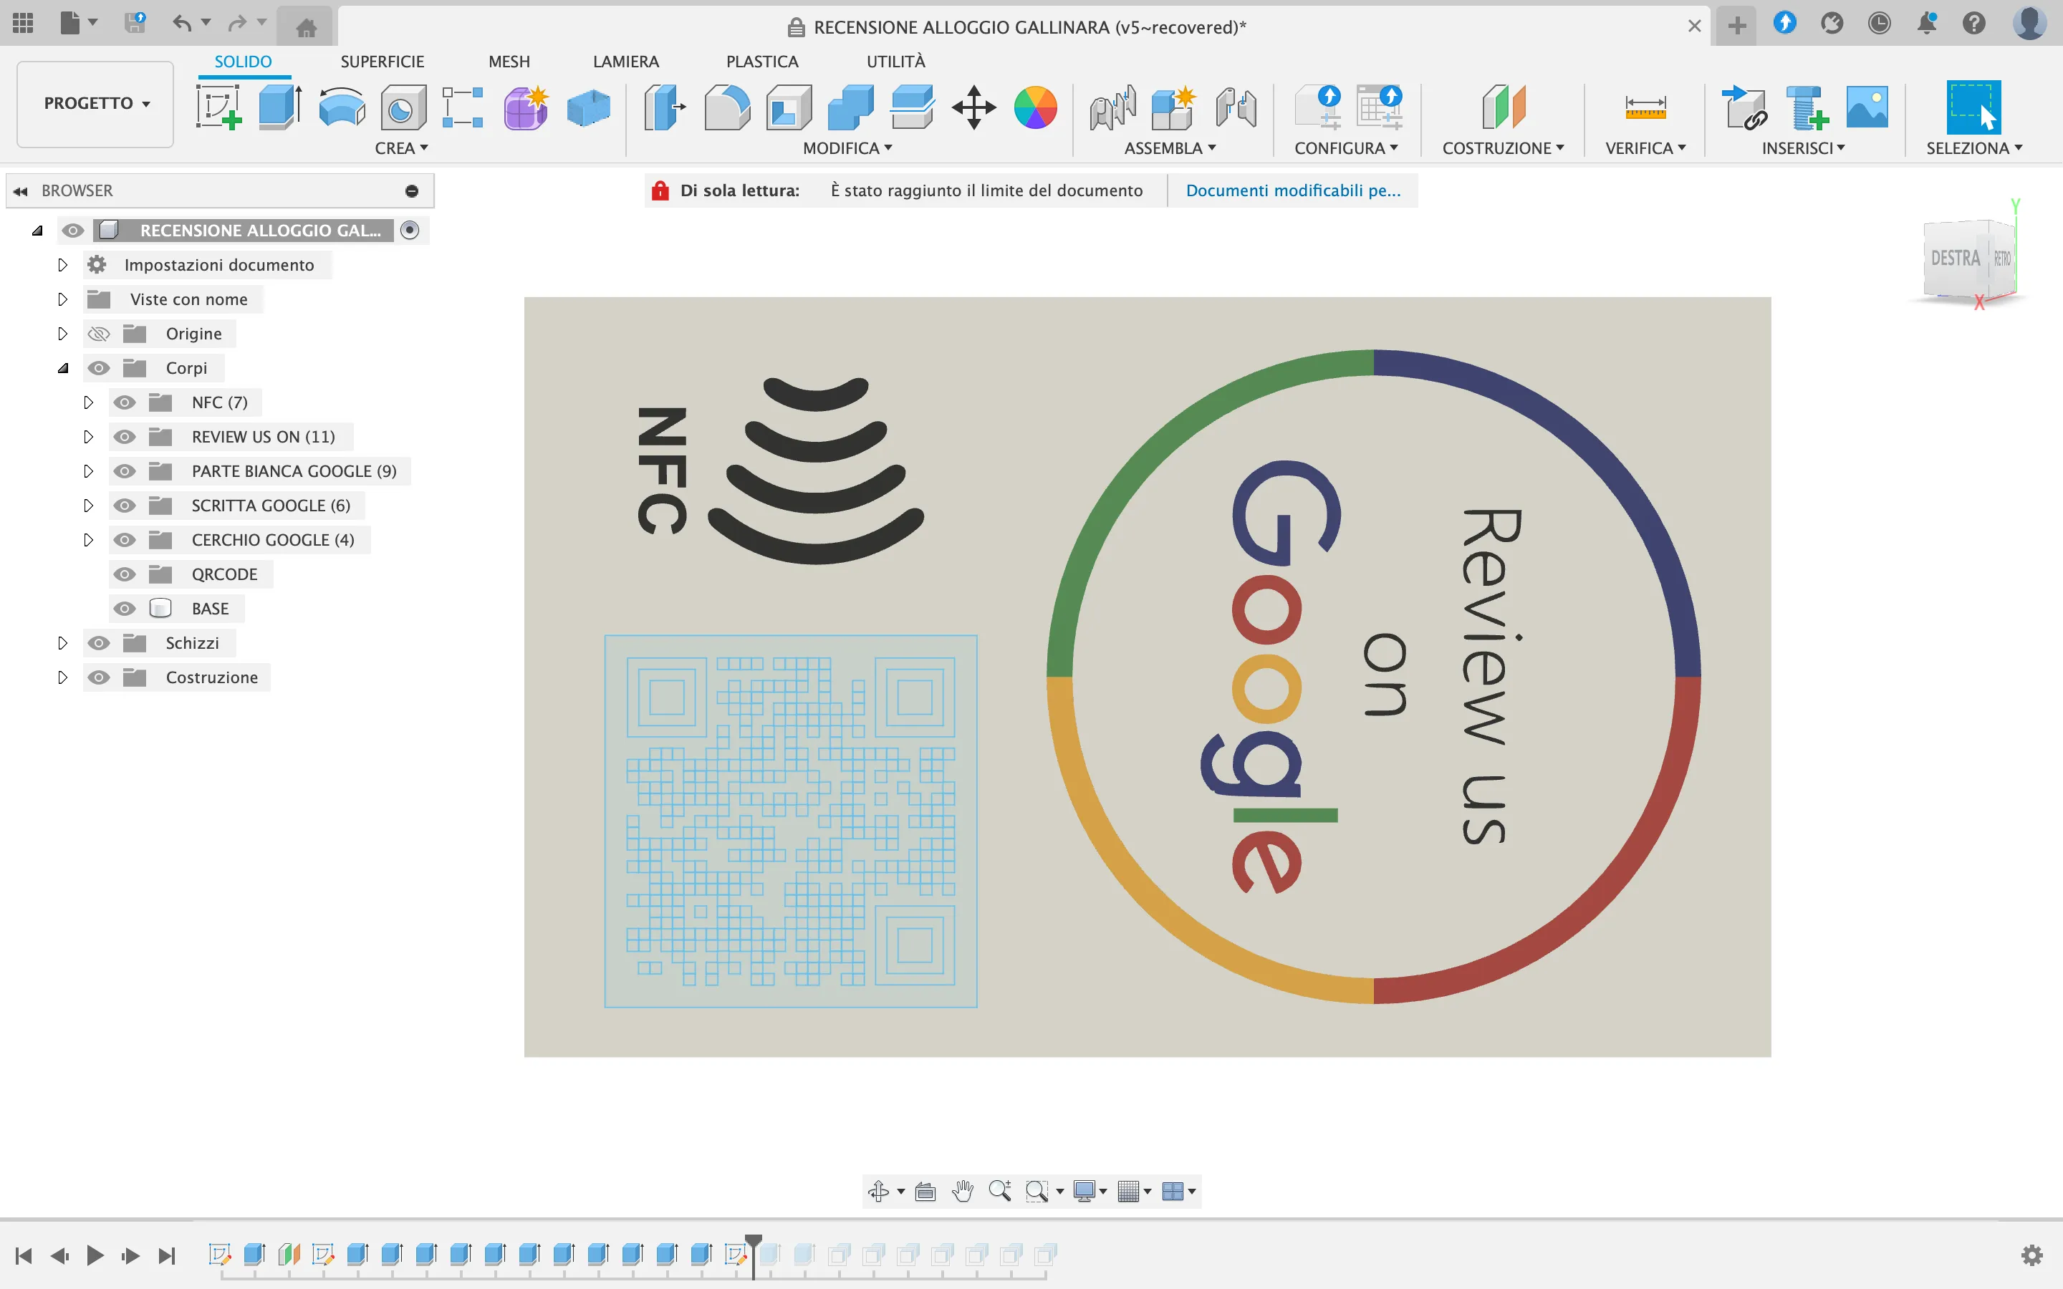
Task: Expand the Schizzi folder
Action: (62, 642)
